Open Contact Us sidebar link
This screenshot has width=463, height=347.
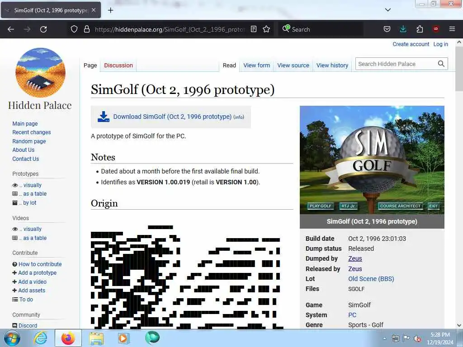click(x=25, y=159)
